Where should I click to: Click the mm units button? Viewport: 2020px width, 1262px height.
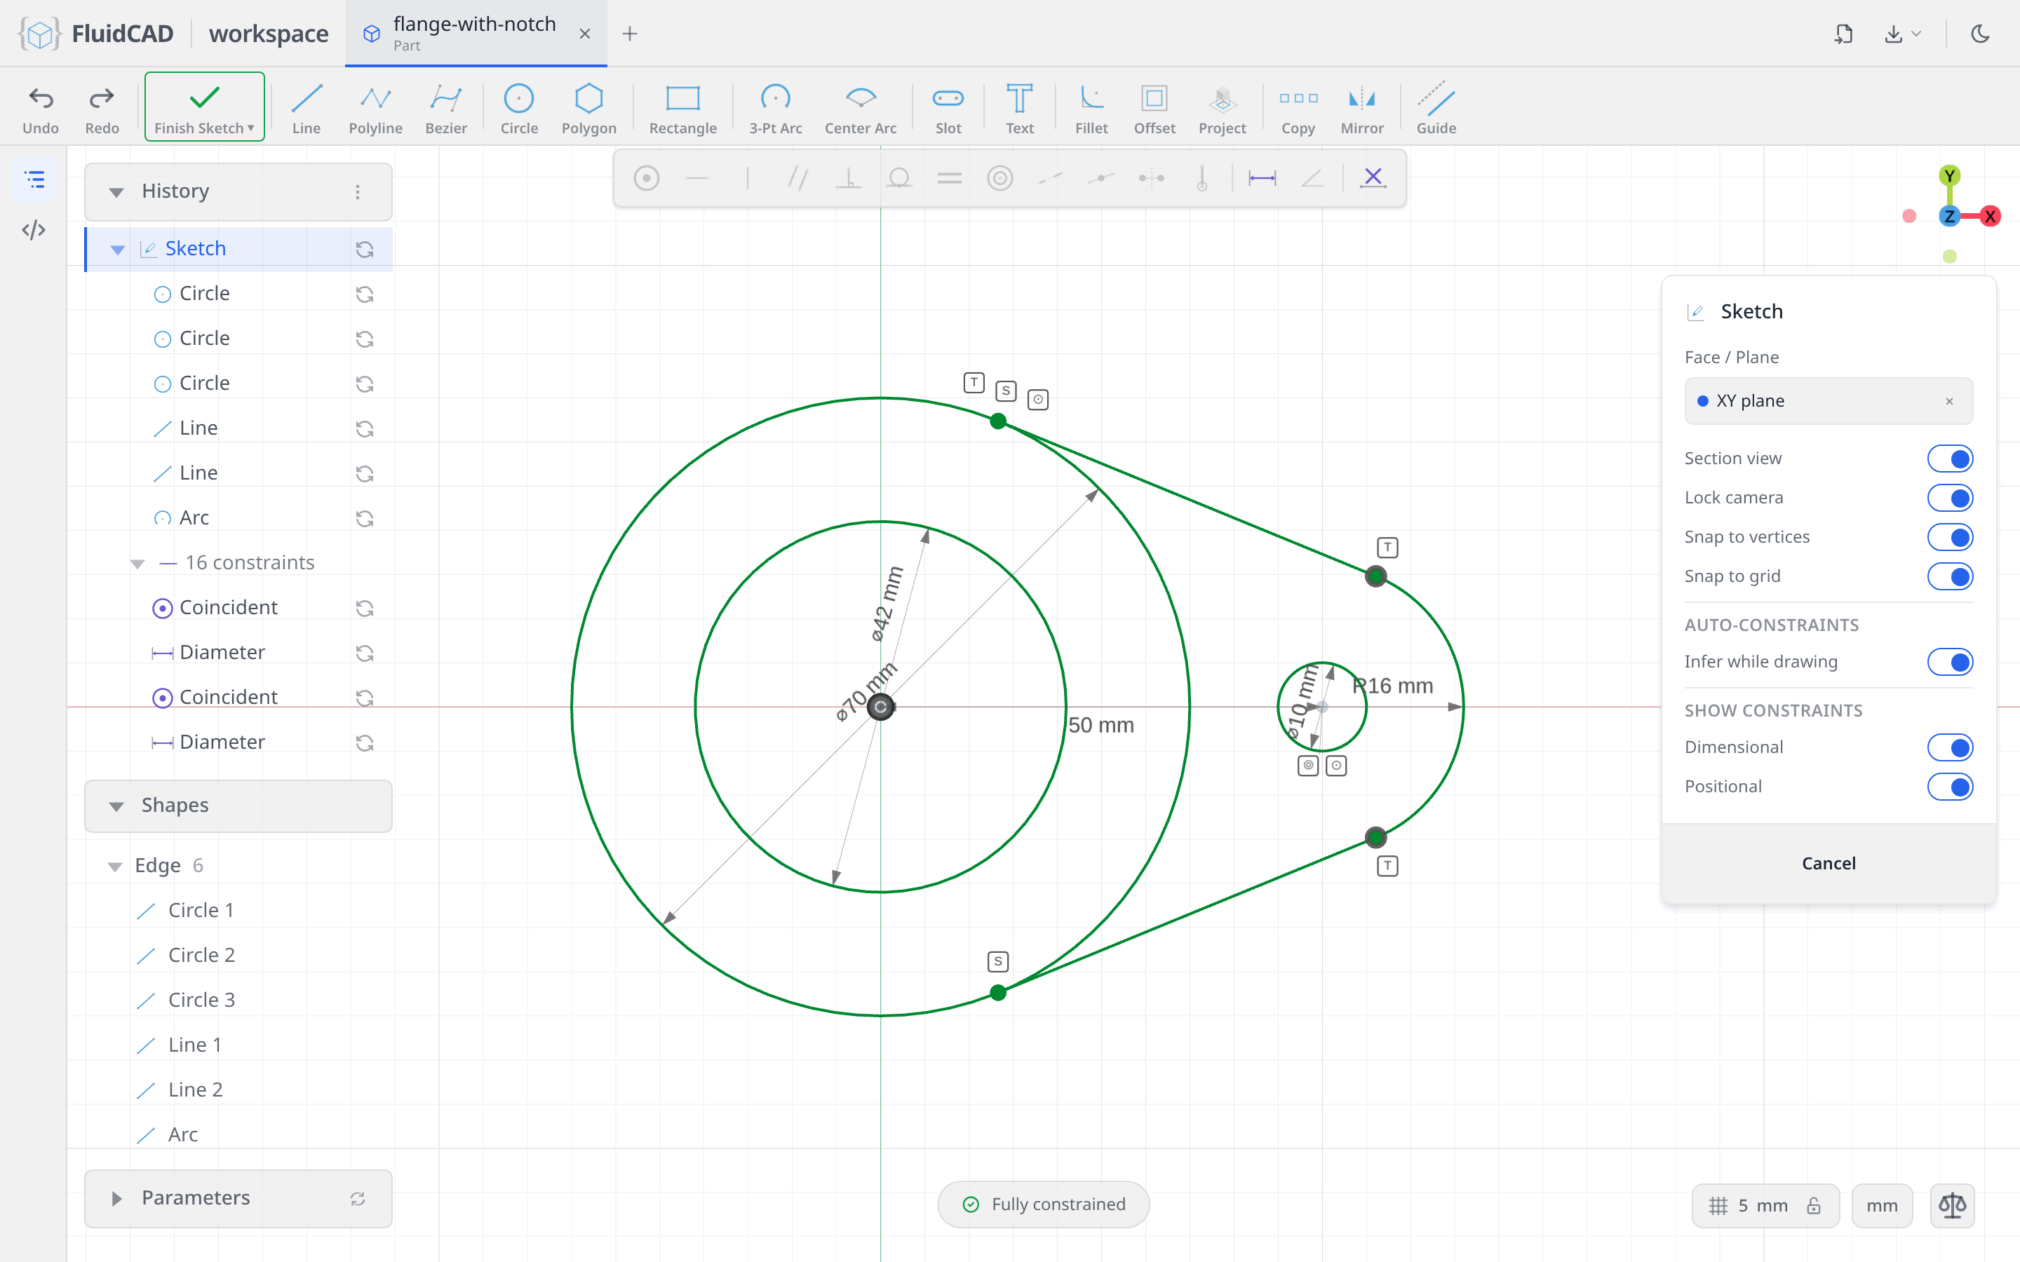(x=1881, y=1205)
